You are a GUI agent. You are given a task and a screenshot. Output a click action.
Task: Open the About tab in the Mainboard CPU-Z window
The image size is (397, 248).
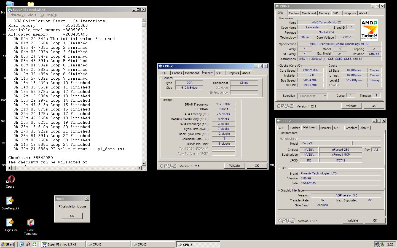click(x=364, y=128)
